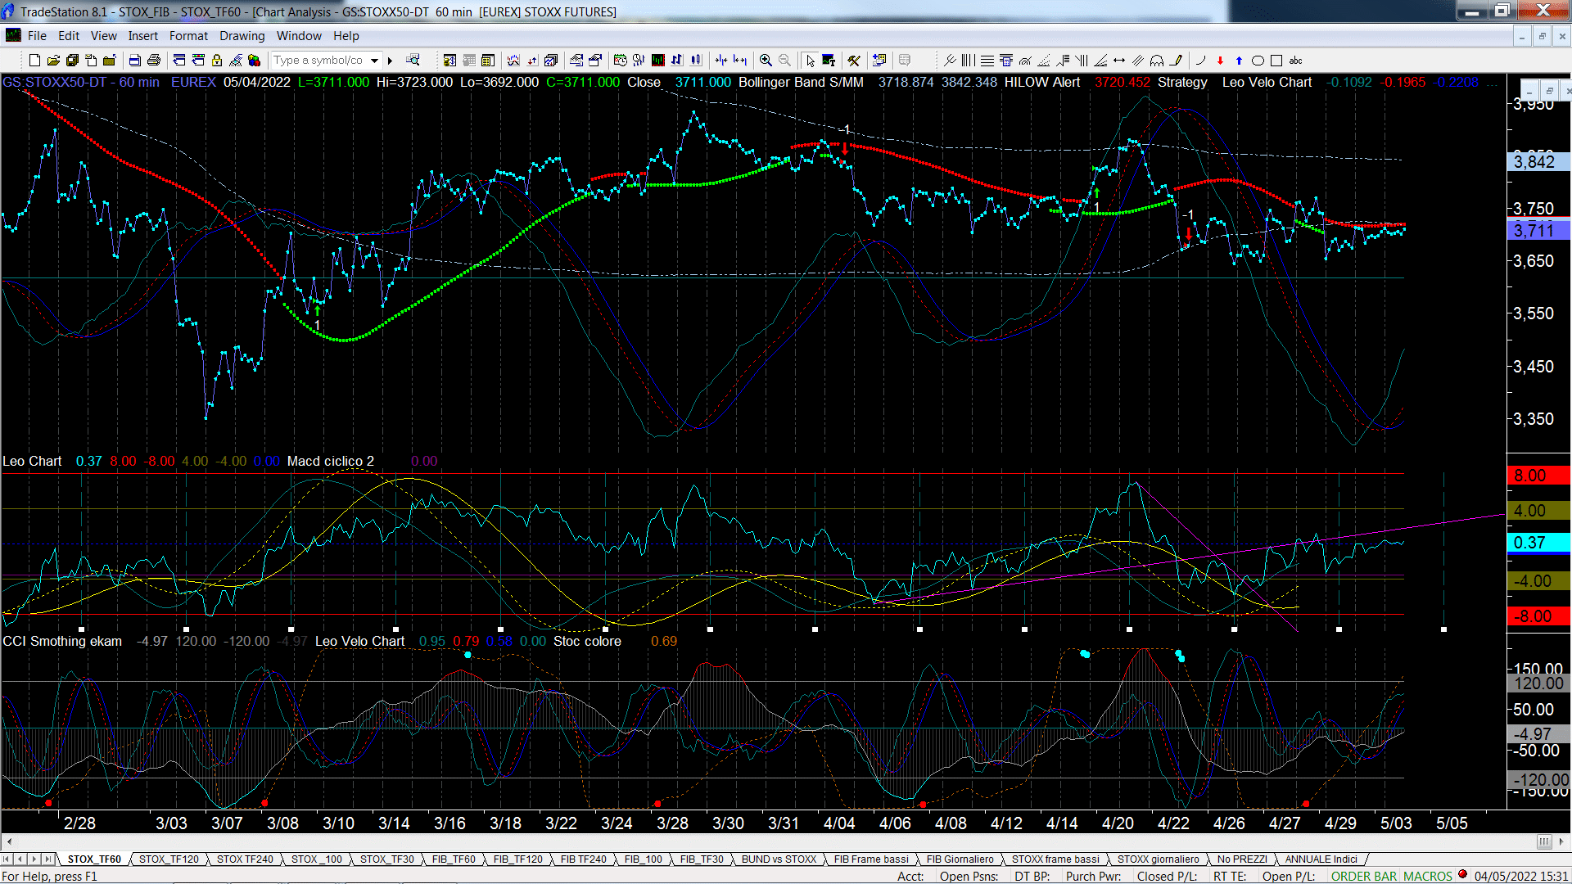The height and width of the screenshot is (884, 1572).
Task: Open the View menu
Action: (104, 35)
